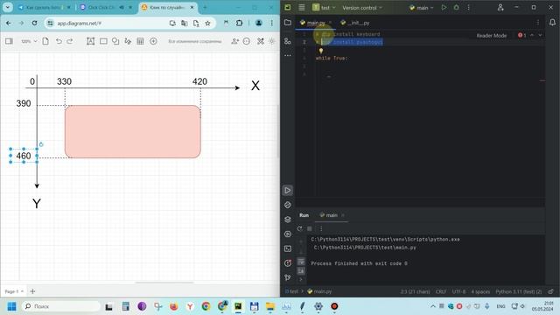Click the new page icon in draw.io toolbar
The width and height of the screenshot is (560, 315).
pyautogui.click(x=45, y=41)
